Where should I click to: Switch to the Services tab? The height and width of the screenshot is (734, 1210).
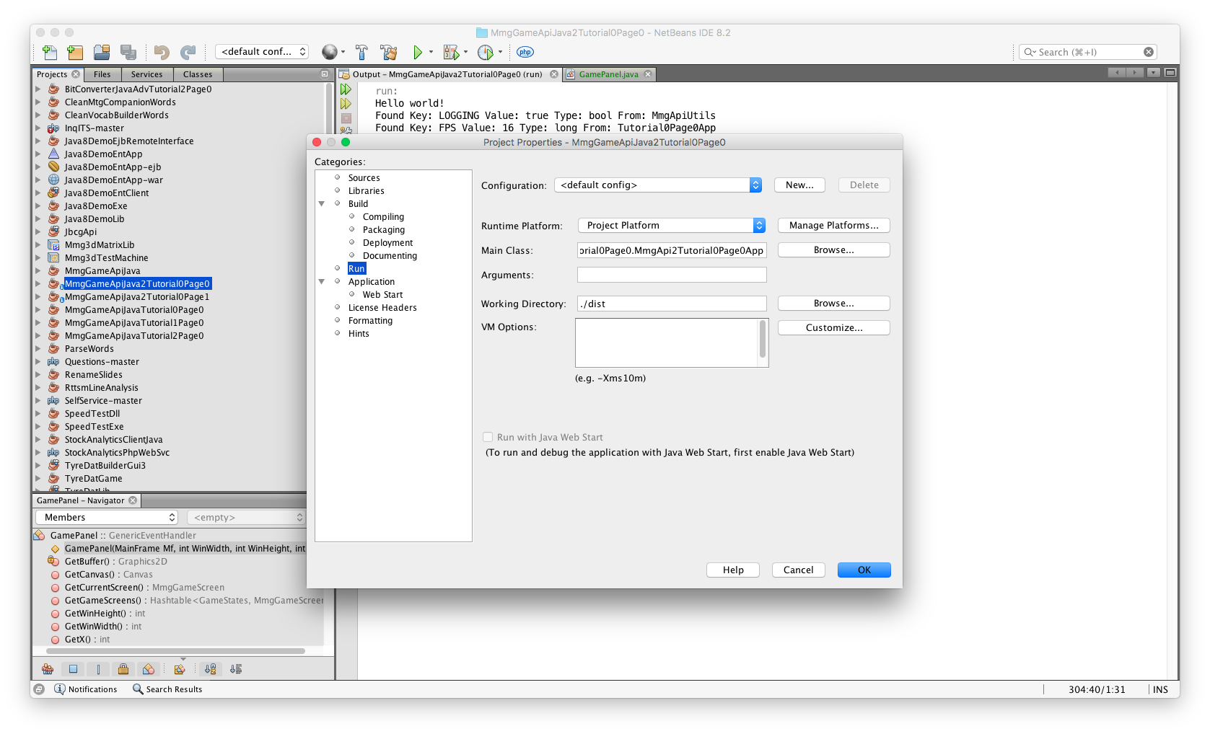146,74
